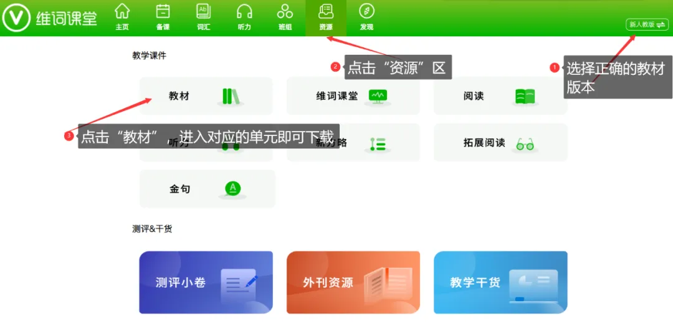Open the 备课 calendar icon
Image resolution: width=673 pixels, height=325 pixels.
coord(163,11)
